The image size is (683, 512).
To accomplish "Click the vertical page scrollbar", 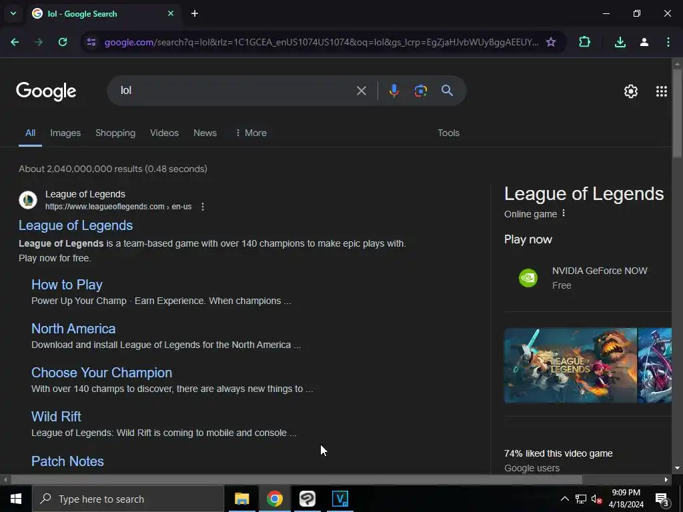I will point(677,113).
